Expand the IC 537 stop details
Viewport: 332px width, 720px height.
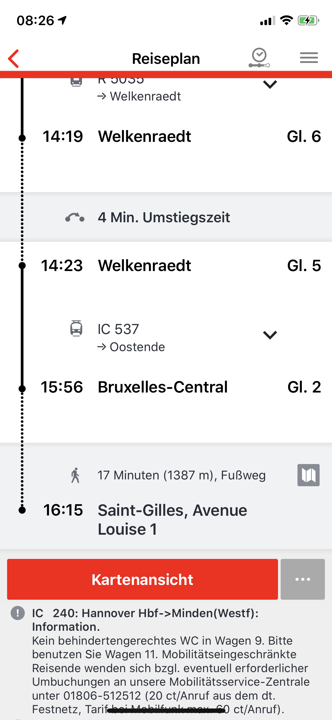coord(270,335)
